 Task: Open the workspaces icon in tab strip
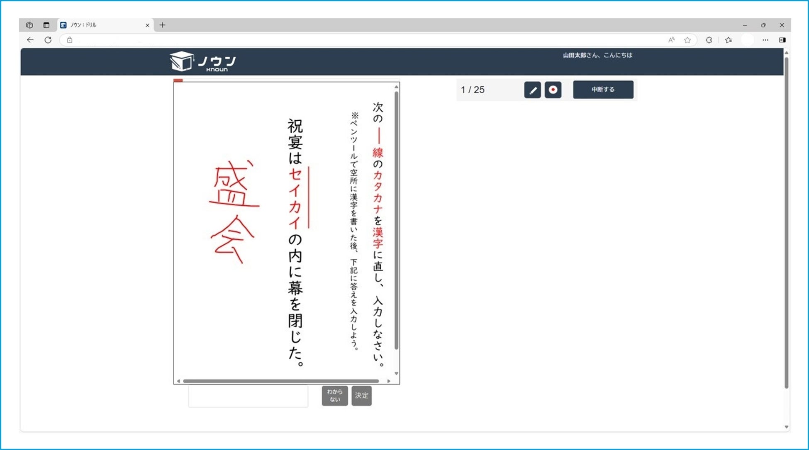pos(29,25)
